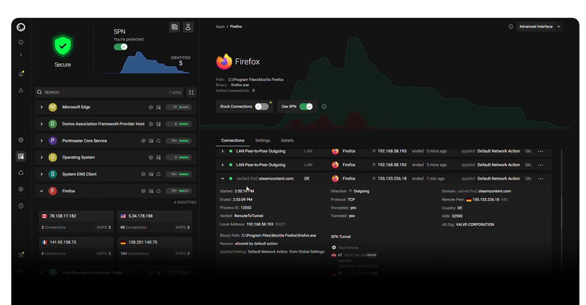Click the SPN status icon in the Firefox row

pyautogui.click(x=159, y=191)
